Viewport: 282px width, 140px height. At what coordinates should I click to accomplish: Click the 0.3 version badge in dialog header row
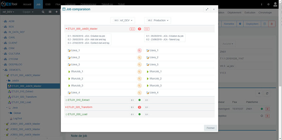[x=132, y=29]
